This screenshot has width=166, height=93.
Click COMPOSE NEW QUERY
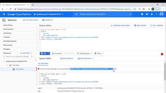(120, 26)
